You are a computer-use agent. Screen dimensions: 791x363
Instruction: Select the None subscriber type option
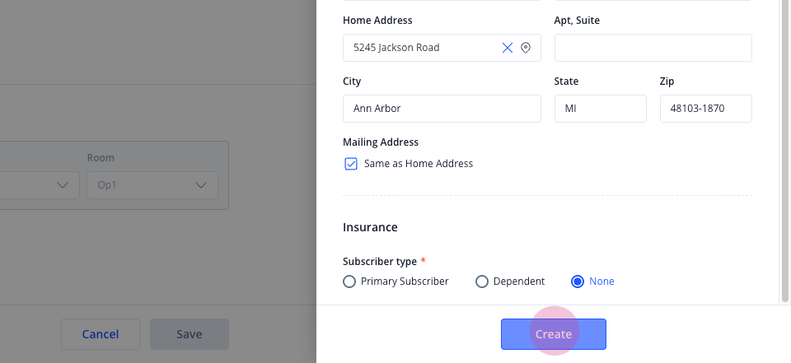(x=578, y=282)
